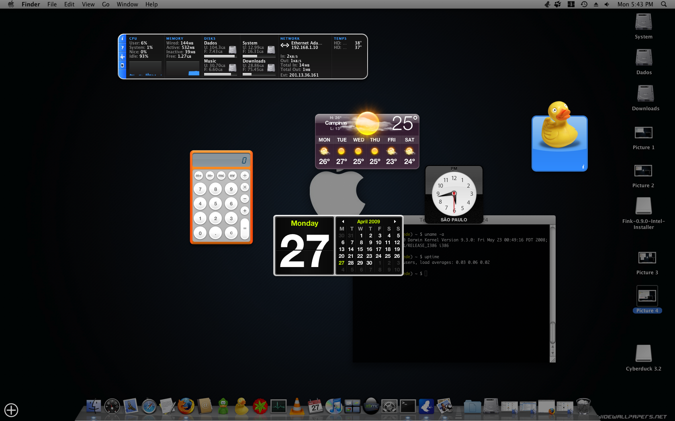Viewport: 675px width, 421px height.
Task: Click volume icon in menu bar
Action: pyautogui.click(x=607, y=4)
